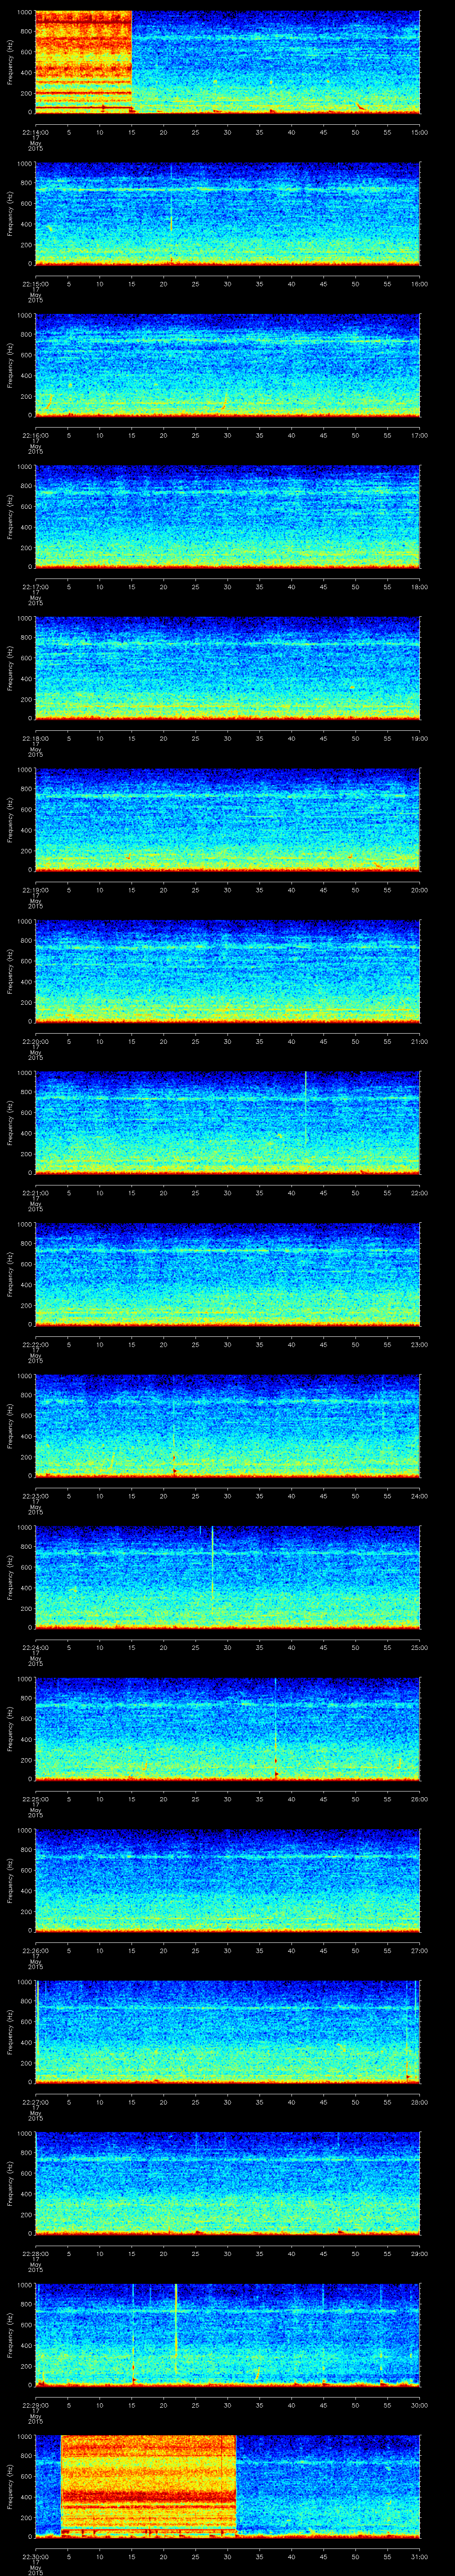Open the 22:19:00 spectrogram panel
Viewport: 455px width, 2576px height.
click(227, 819)
